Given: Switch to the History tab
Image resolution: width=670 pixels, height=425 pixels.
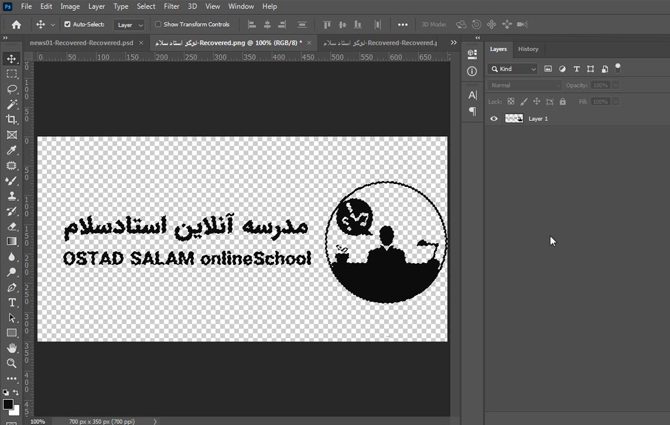Looking at the screenshot, I should [528, 49].
